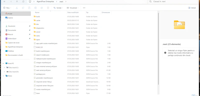This screenshot has height=96, width=200.
Task: Go up one folder level
Action: point(17,1)
